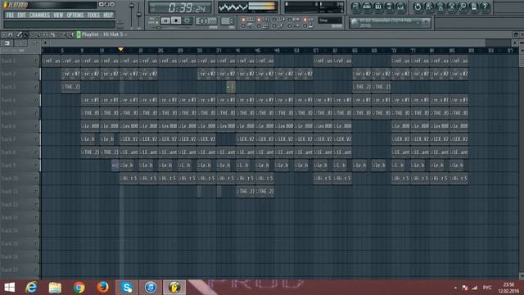524x295 pixels.
Task: Open iTunes from the taskbar
Action: click(151, 288)
